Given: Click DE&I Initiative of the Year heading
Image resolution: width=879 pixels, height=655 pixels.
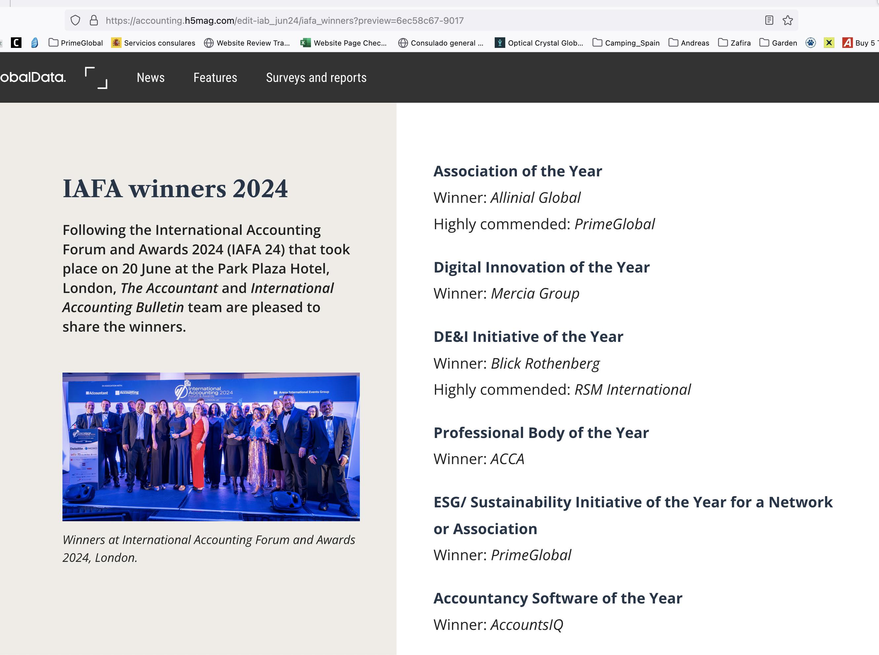Looking at the screenshot, I should tap(529, 337).
